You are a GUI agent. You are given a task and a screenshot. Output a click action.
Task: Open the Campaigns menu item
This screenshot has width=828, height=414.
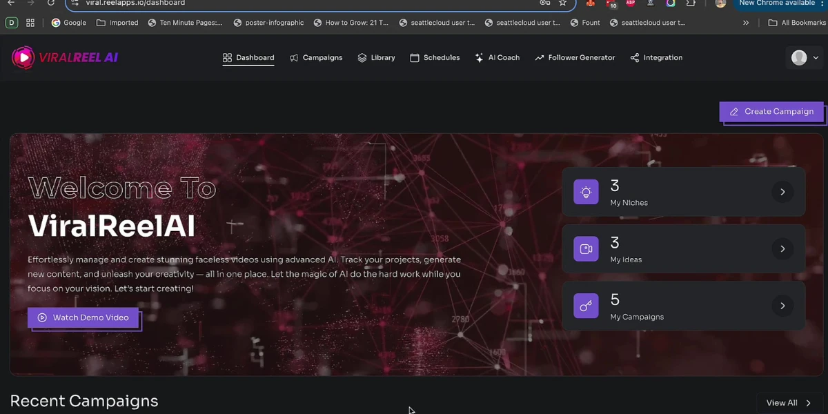click(x=316, y=58)
